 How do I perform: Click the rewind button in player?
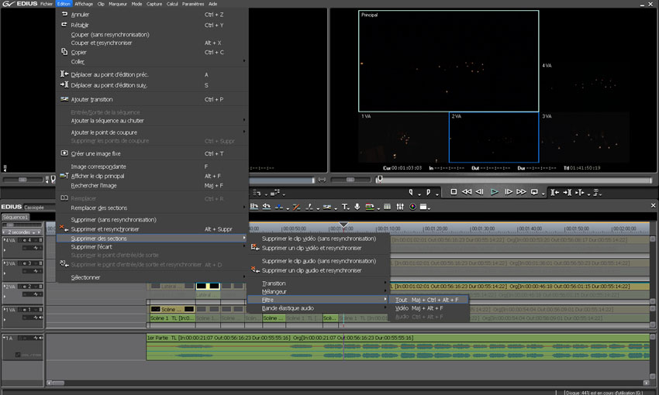coord(467,192)
